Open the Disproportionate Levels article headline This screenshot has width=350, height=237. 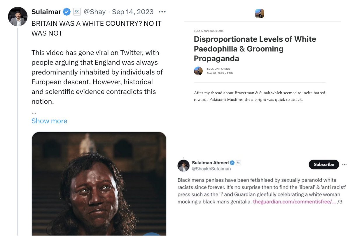click(x=255, y=49)
